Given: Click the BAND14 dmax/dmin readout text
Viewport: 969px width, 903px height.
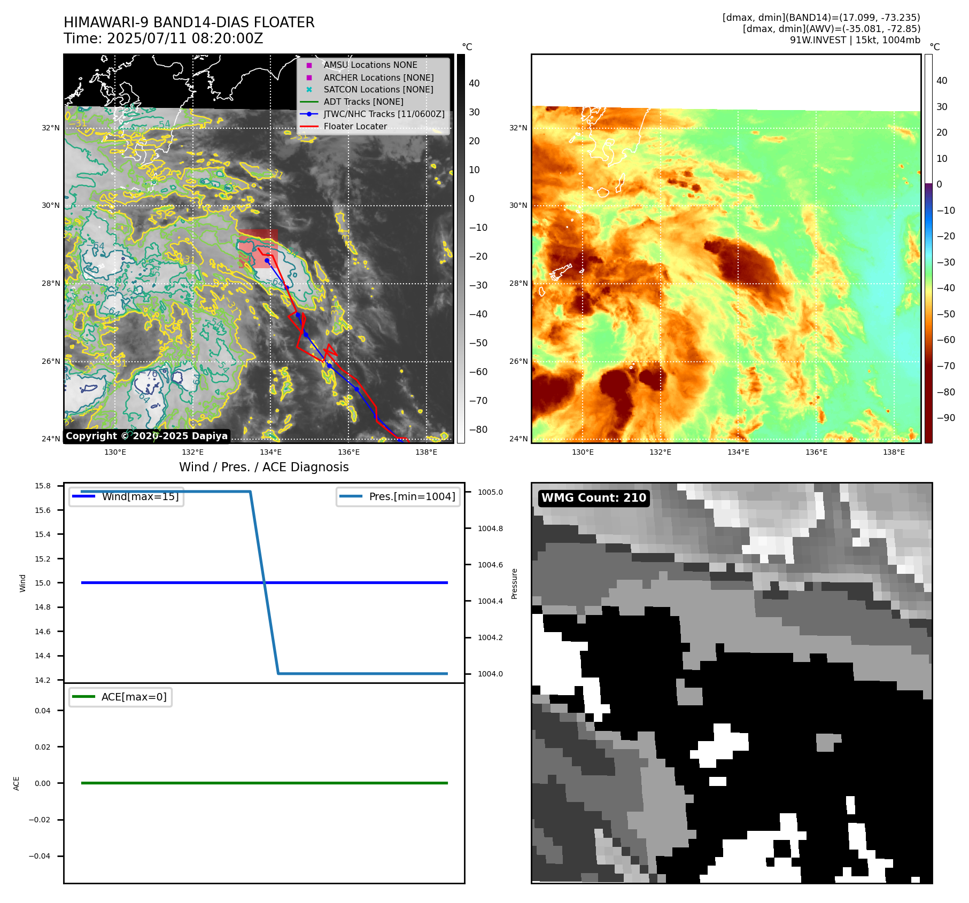Looking at the screenshot, I should (x=821, y=18).
